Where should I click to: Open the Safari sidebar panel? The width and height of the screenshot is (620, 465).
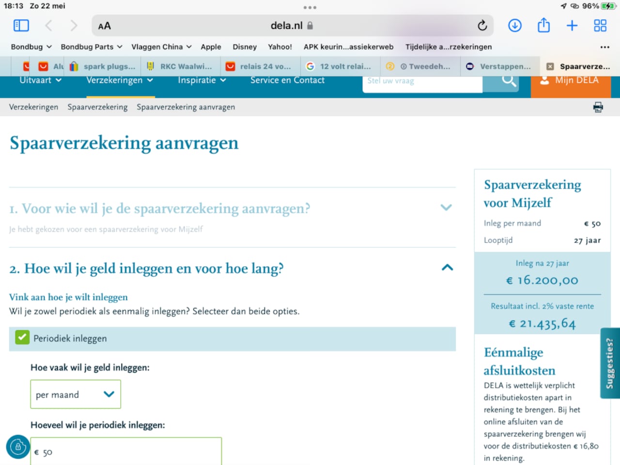[x=21, y=26]
